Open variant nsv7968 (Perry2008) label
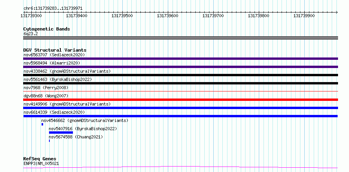This screenshot has width=349, height=172. 46,88
